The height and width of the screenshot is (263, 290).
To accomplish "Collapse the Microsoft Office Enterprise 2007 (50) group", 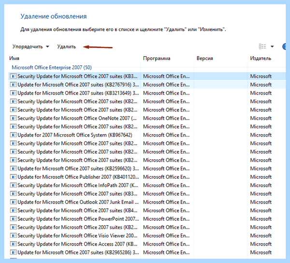I will click(52, 67).
